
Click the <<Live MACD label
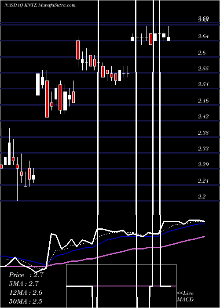[x=185, y=296]
